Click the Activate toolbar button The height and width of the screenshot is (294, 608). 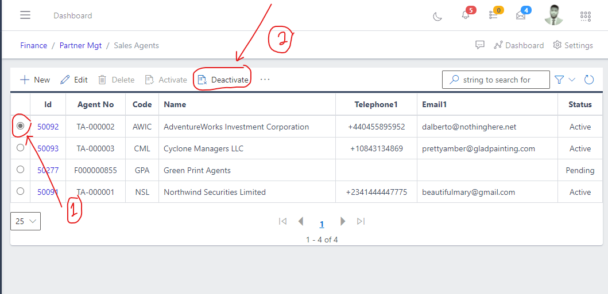166,80
